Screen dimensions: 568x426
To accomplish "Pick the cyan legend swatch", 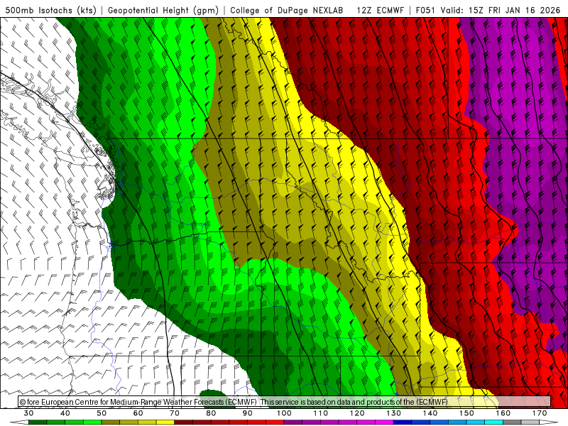I will (x=493, y=422).
